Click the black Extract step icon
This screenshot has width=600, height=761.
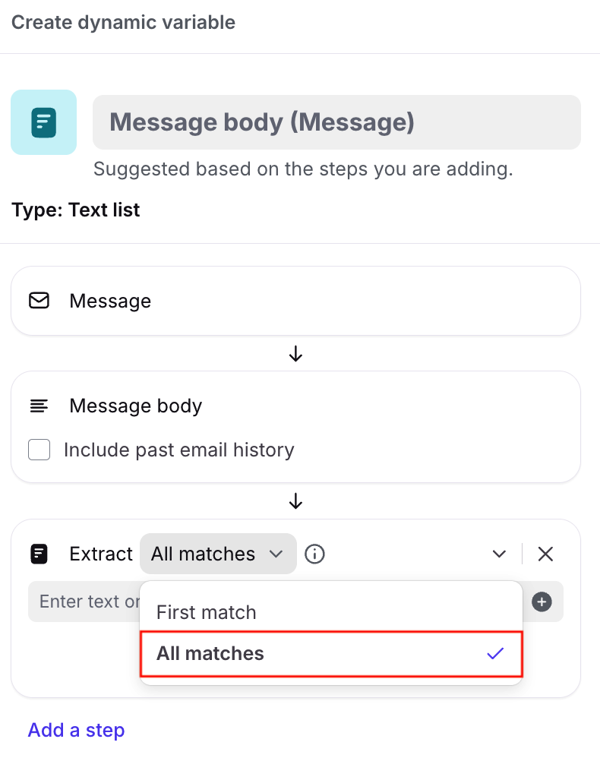coord(39,554)
